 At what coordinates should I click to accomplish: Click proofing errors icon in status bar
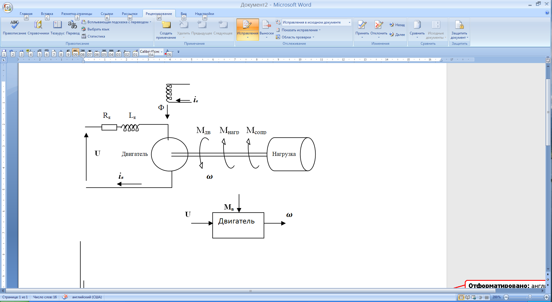point(65,297)
